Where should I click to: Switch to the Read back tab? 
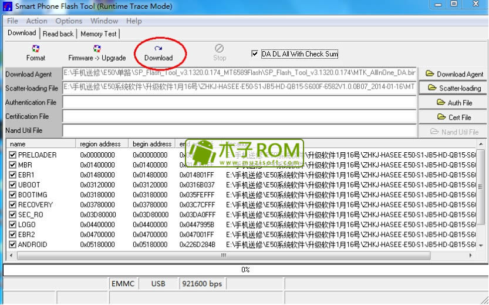[x=58, y=34]
